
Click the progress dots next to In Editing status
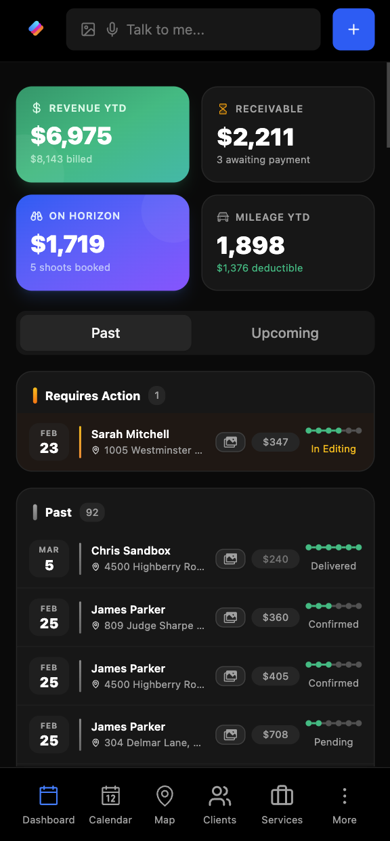333,429
